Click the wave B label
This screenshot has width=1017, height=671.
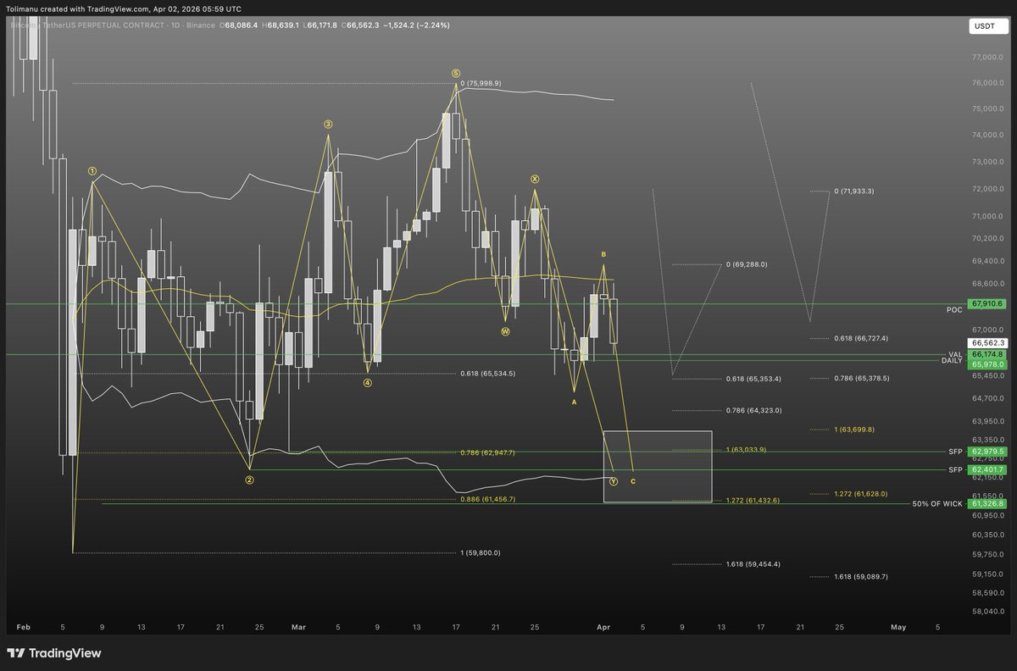[603, 254]
